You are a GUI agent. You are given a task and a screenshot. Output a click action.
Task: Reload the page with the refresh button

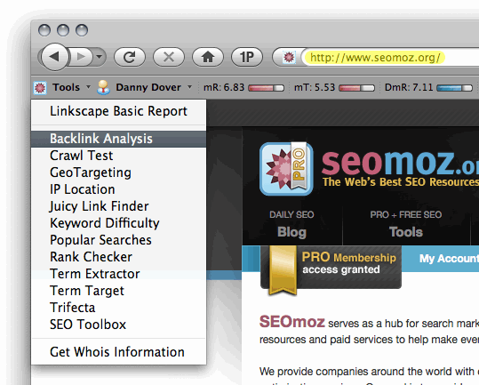point(130,57)
